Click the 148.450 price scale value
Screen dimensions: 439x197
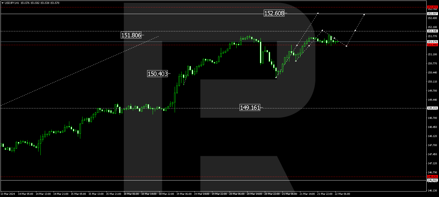click(x=432, y=127)
